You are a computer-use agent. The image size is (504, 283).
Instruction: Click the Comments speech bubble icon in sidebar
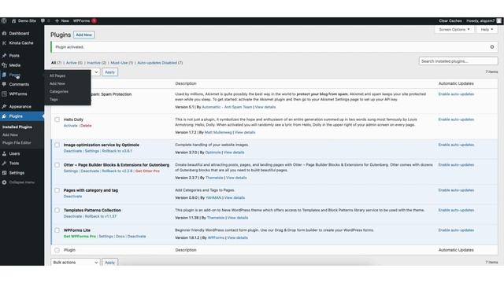4,84
